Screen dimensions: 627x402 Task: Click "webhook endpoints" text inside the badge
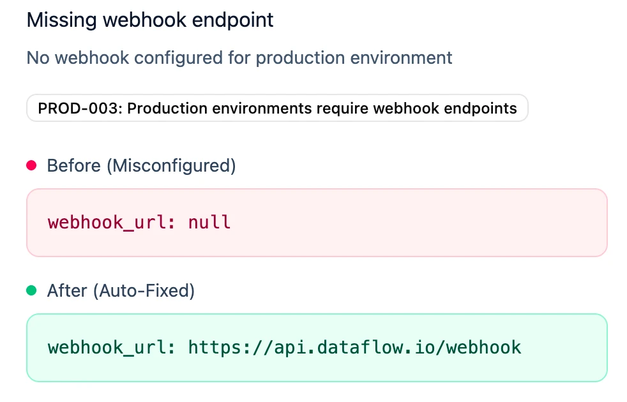(x=445, y=108)
